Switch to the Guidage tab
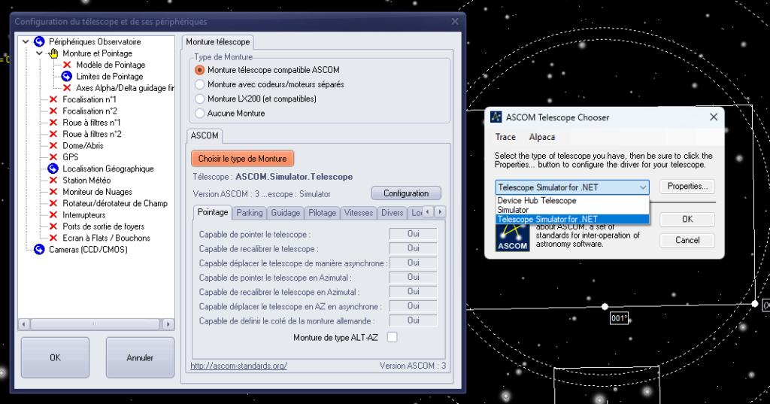770x404 pixels. click(285, 213)
